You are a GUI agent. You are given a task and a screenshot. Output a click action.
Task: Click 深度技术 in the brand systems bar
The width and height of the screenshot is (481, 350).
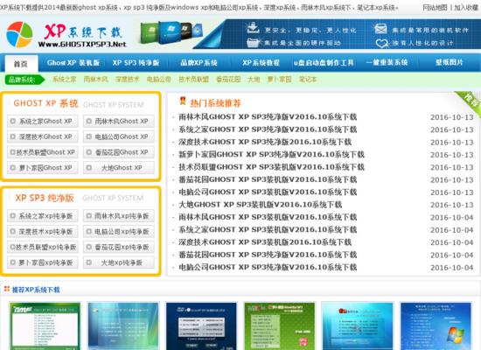pyautogui.click(x=128, y=80)
